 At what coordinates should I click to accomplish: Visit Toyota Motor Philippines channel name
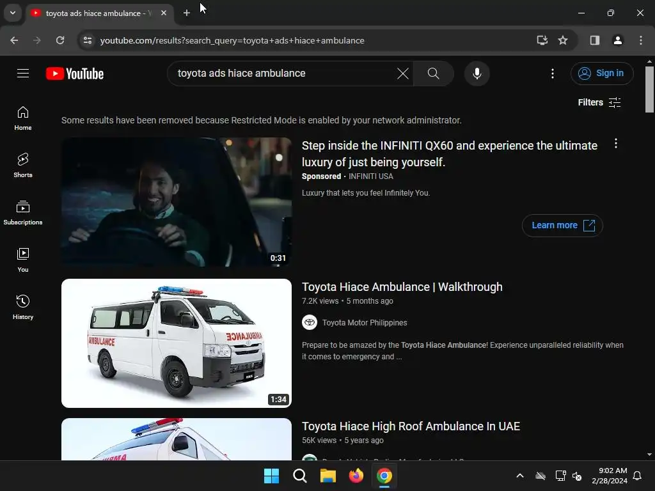364,323
